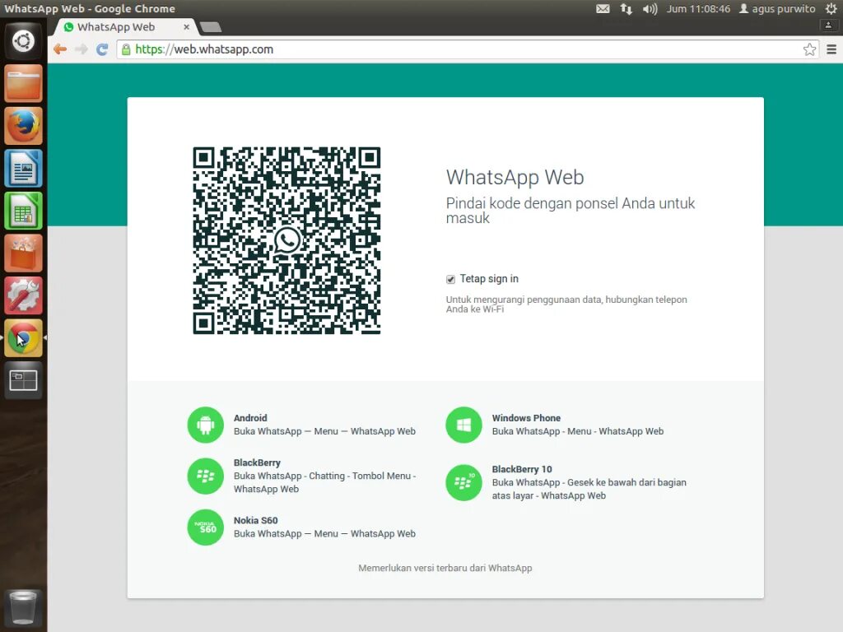Click the Google Chrome launcher icon
This screenshot has height=632, width=843.
23,338
